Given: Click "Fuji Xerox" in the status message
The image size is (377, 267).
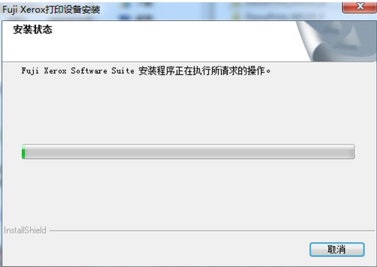Looking at the screenshot, I should [x=44, y=71].
